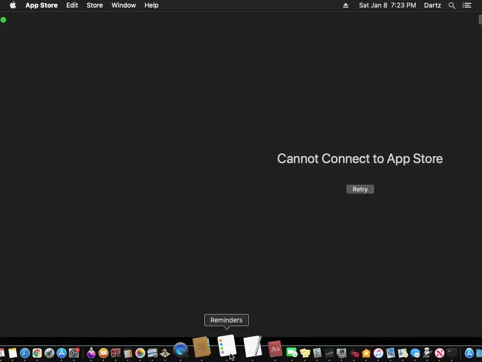Launch FaceTime from the Dock
This screenshot has width=482, height=362.
(x=291, y=353)
